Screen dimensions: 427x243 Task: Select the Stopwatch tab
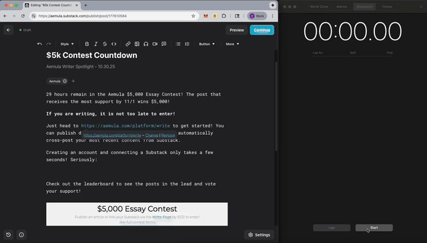coord(364,7)
